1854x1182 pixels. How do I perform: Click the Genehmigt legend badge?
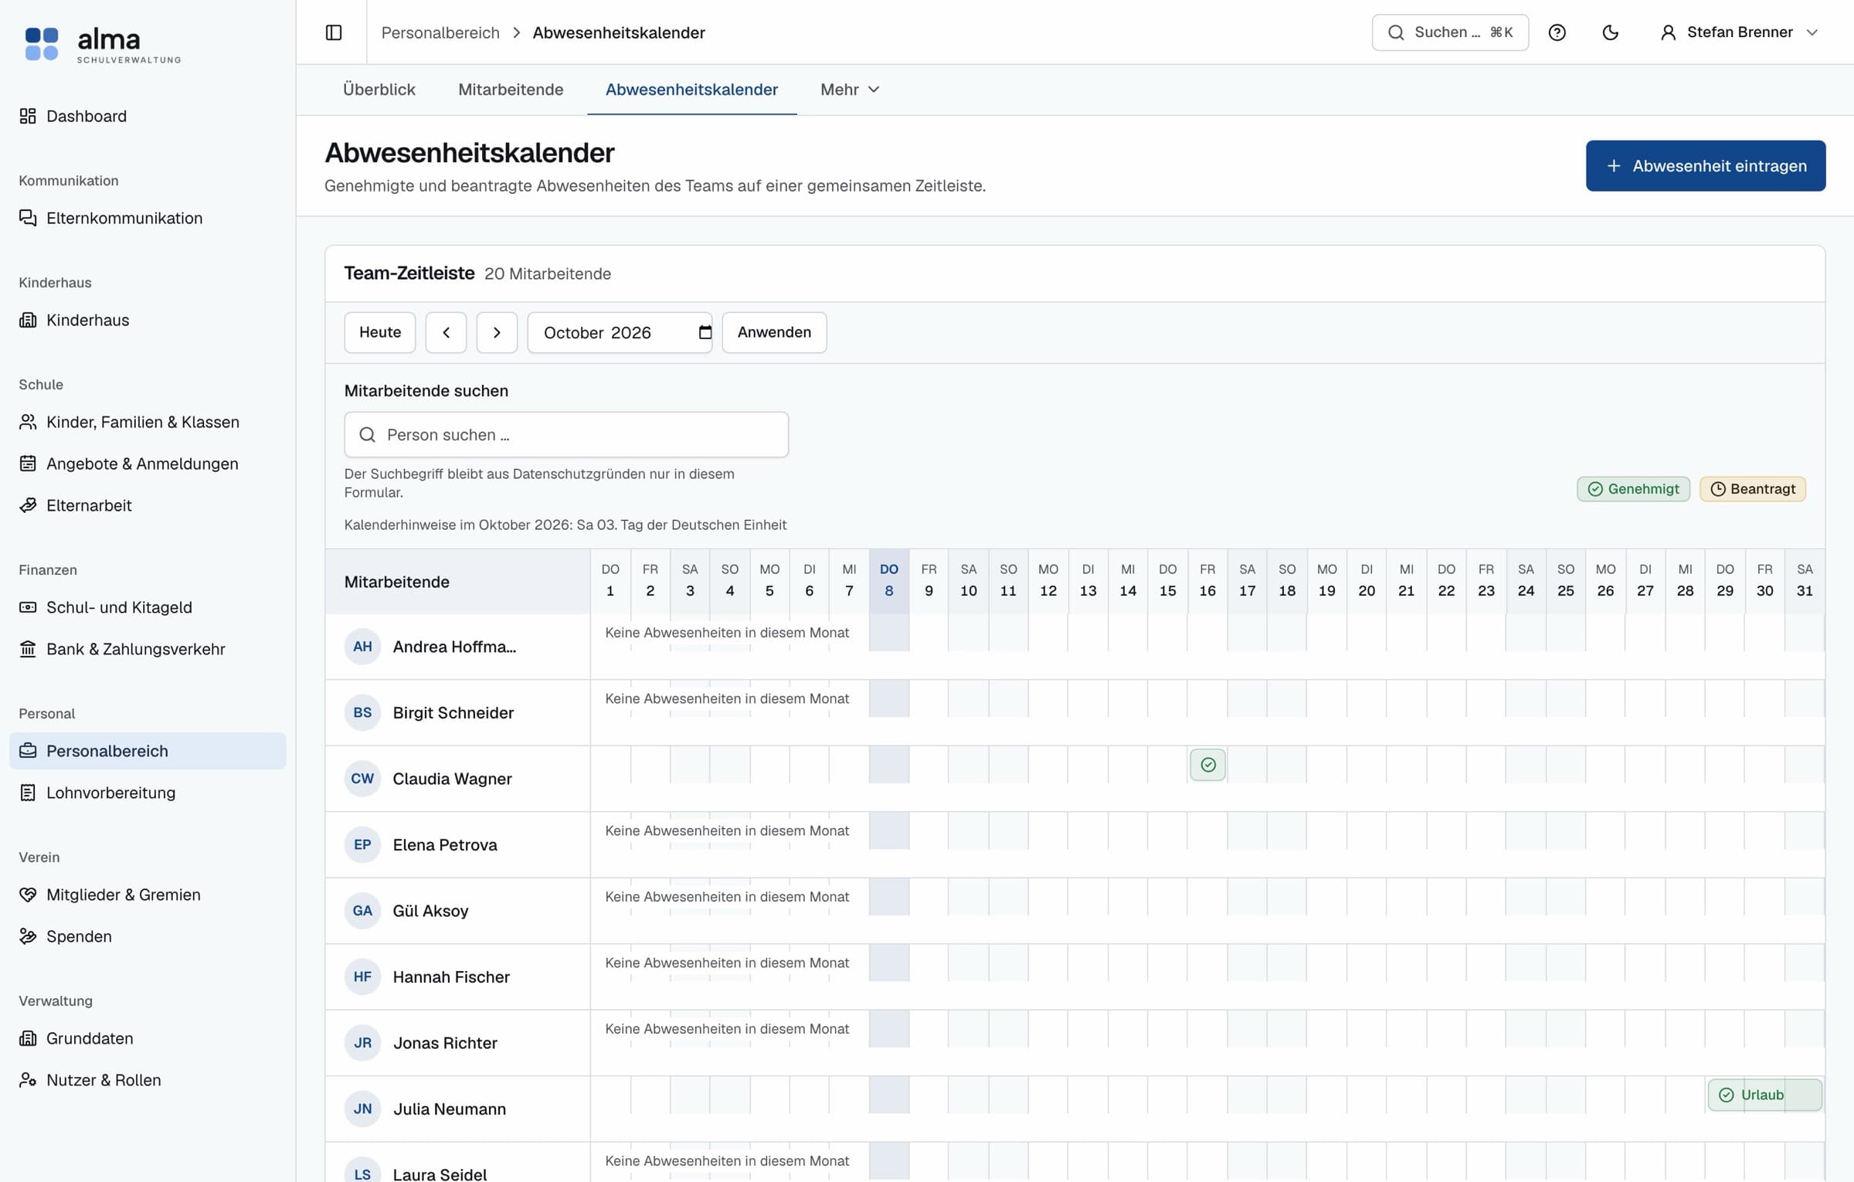pos(1633,489)
